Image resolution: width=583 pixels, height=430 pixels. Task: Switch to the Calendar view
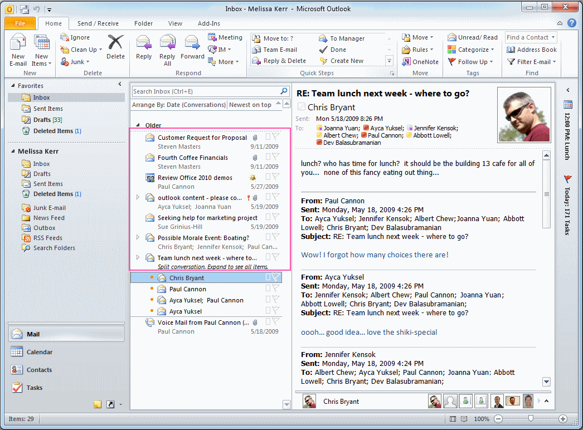[x=40, y=352]
